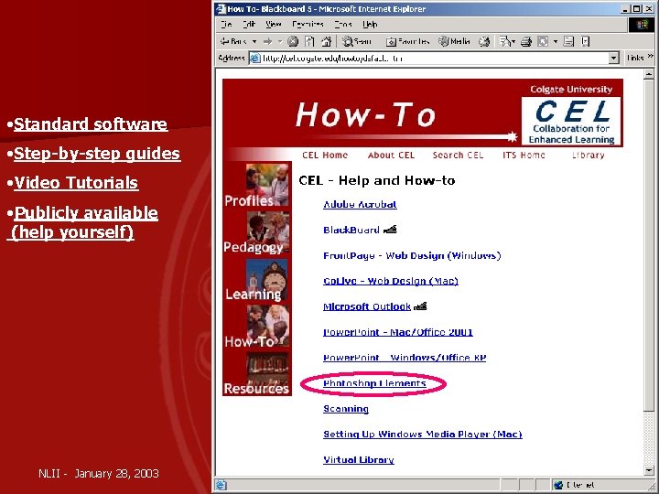This screenshot has width=659, height=494.
Task: Click the video camera icon beside Microsoft Outlook
Action: [420, 306]
